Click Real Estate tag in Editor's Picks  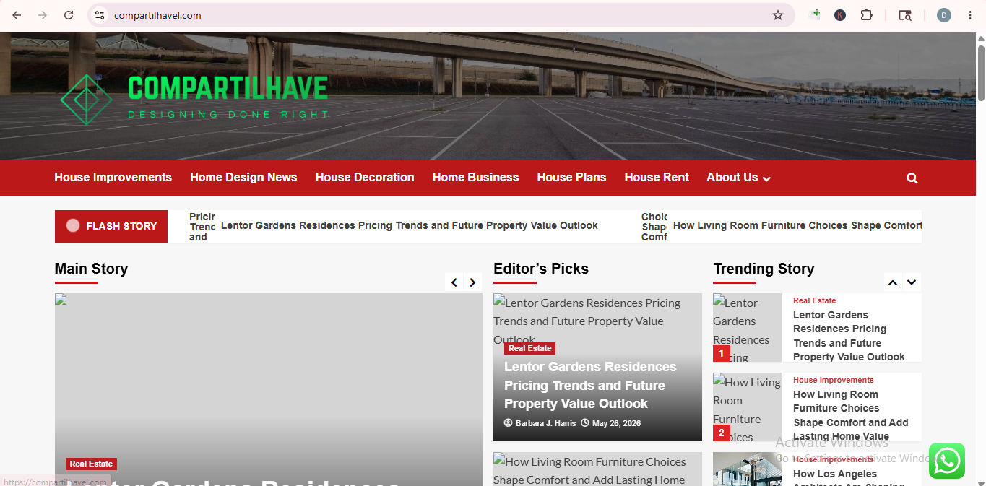tap(529, 348)
